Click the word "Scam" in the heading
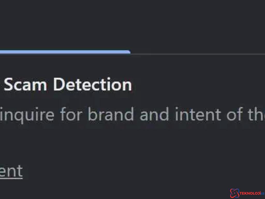The width and height of the screenshot is (265, 199). pyautogui.click(x=25, y=84)
